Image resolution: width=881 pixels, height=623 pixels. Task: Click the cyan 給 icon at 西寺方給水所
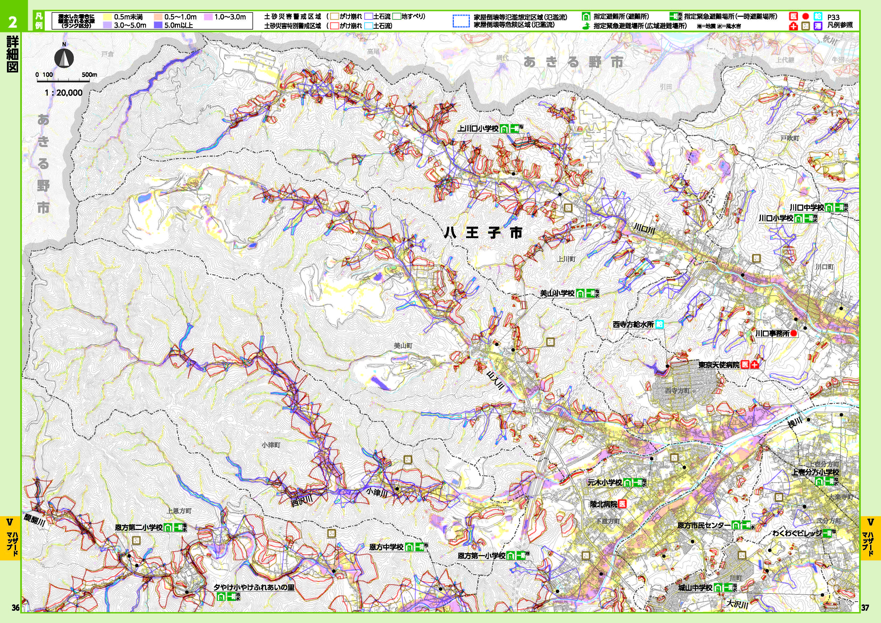tap(660, 324)
